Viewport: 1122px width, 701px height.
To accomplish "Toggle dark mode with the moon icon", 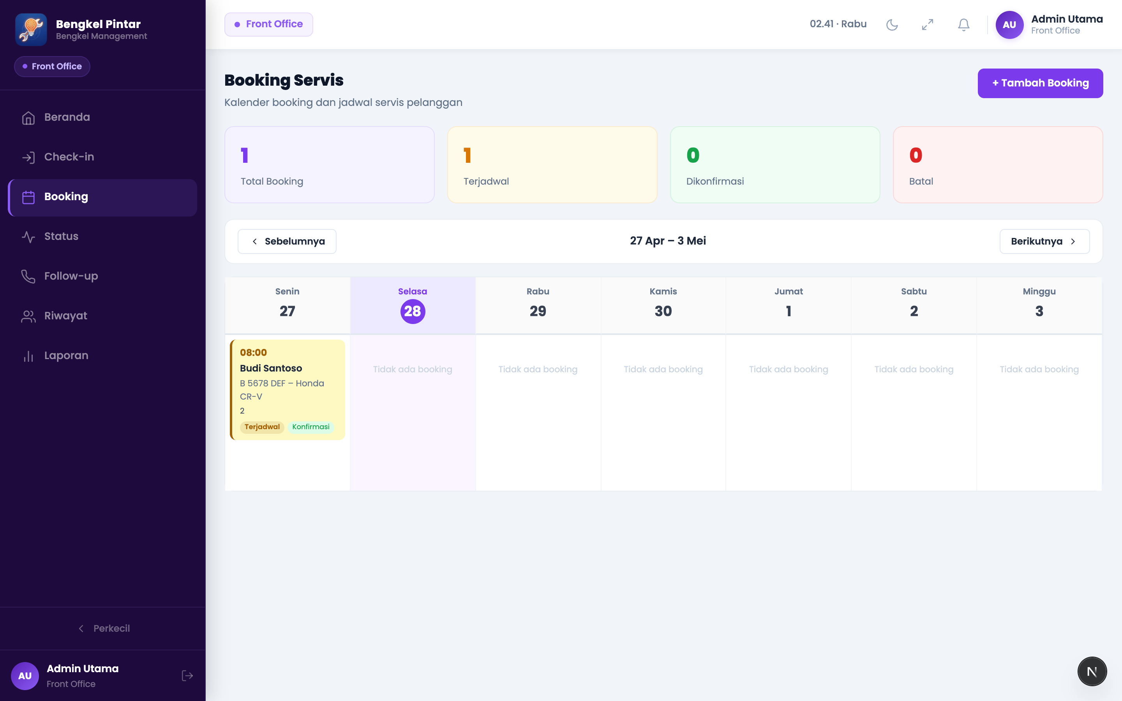I will click(x=892, y=25).
